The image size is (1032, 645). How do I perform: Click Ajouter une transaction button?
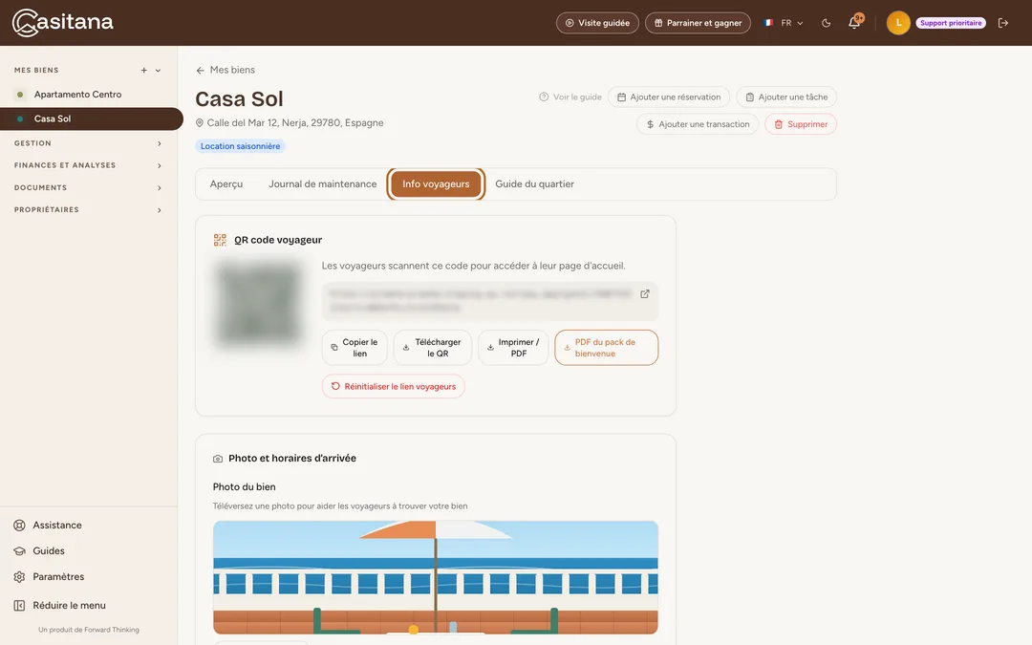pyautogui.click(x=698, y=124)
